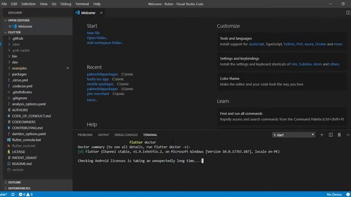Click the Open folder link
The height and width of the screenshot is (197, 351).
(97, 38)
